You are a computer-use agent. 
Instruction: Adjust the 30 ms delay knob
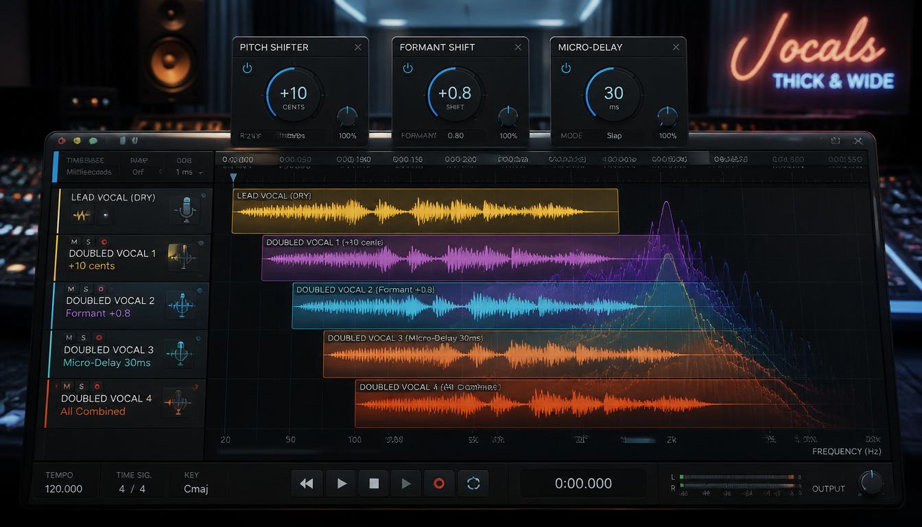(613, 96)
